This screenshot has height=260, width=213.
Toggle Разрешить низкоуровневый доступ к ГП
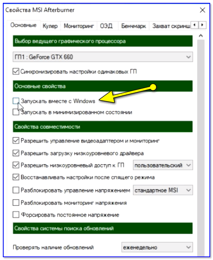[16, 165]
